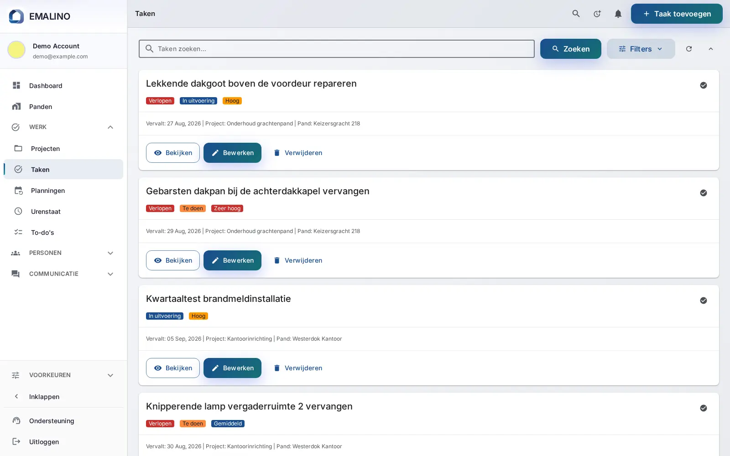Expand the COMMUNICATIE section
Viewport: 730px width, 456px height.
(x=63, y=274)
